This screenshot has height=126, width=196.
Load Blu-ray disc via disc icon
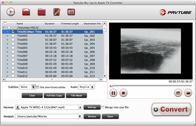click(x=11, y=12)
